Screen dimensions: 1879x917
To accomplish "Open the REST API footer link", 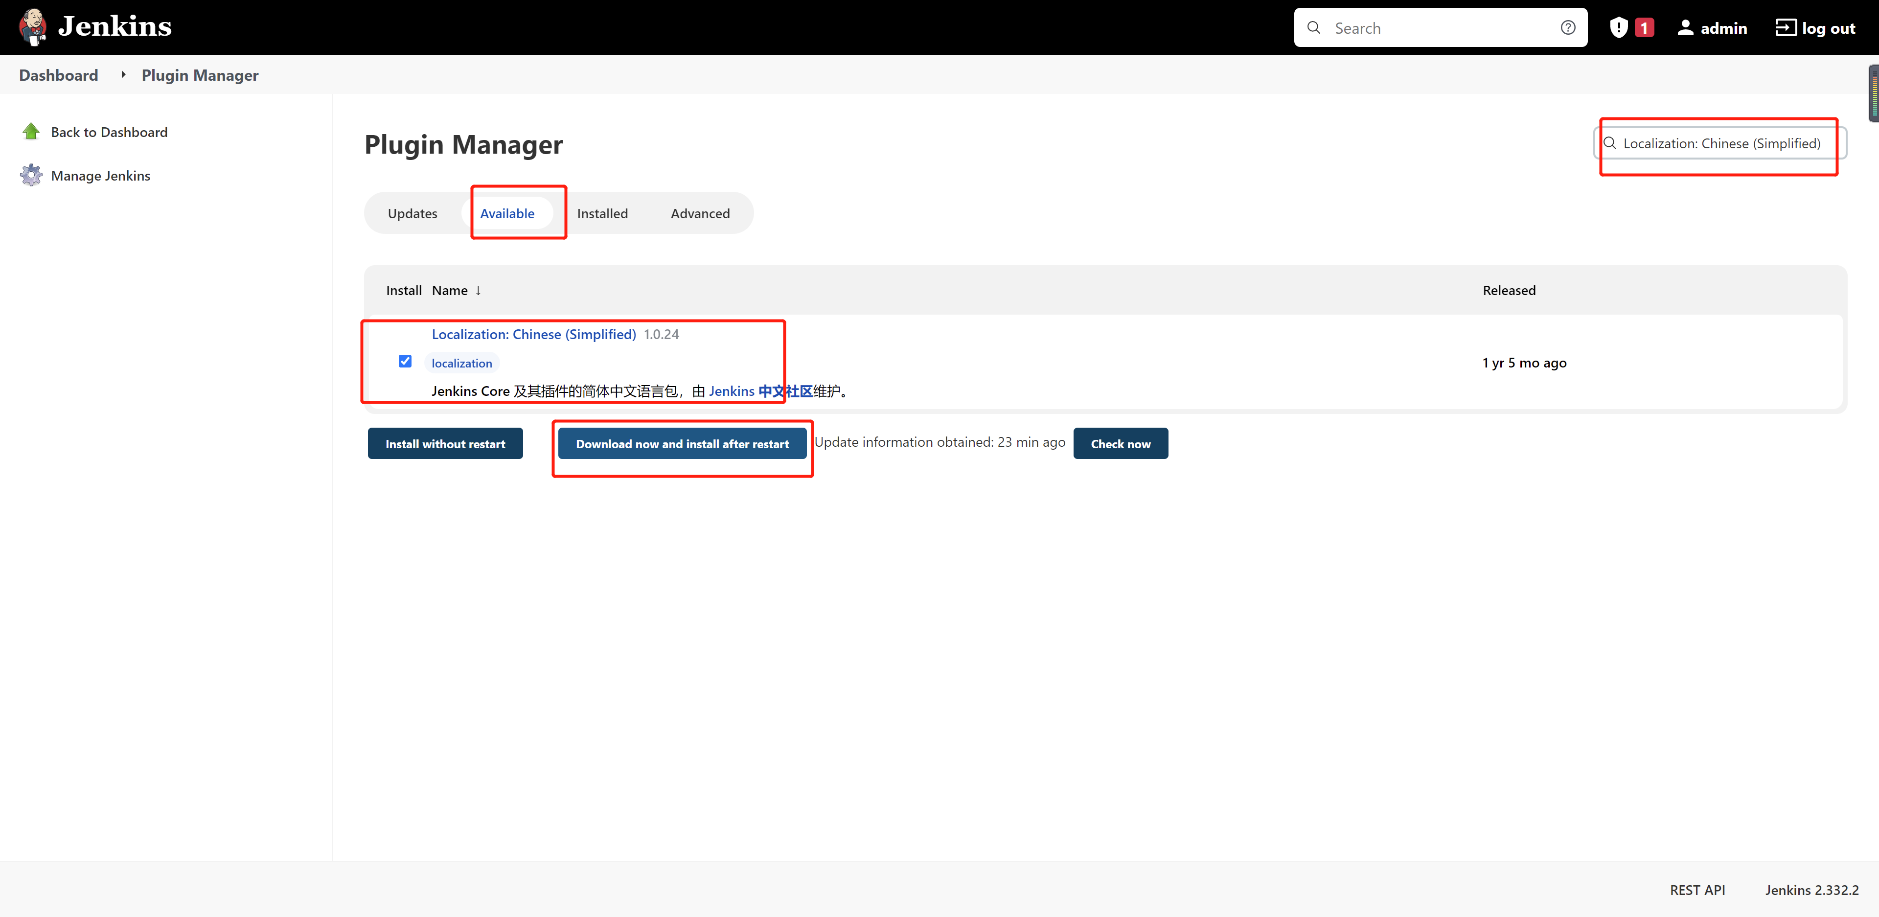I will click(1696, 890).
